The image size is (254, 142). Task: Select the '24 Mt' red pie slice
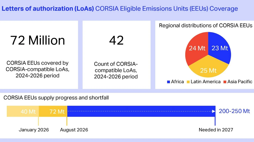pos(197,48)
